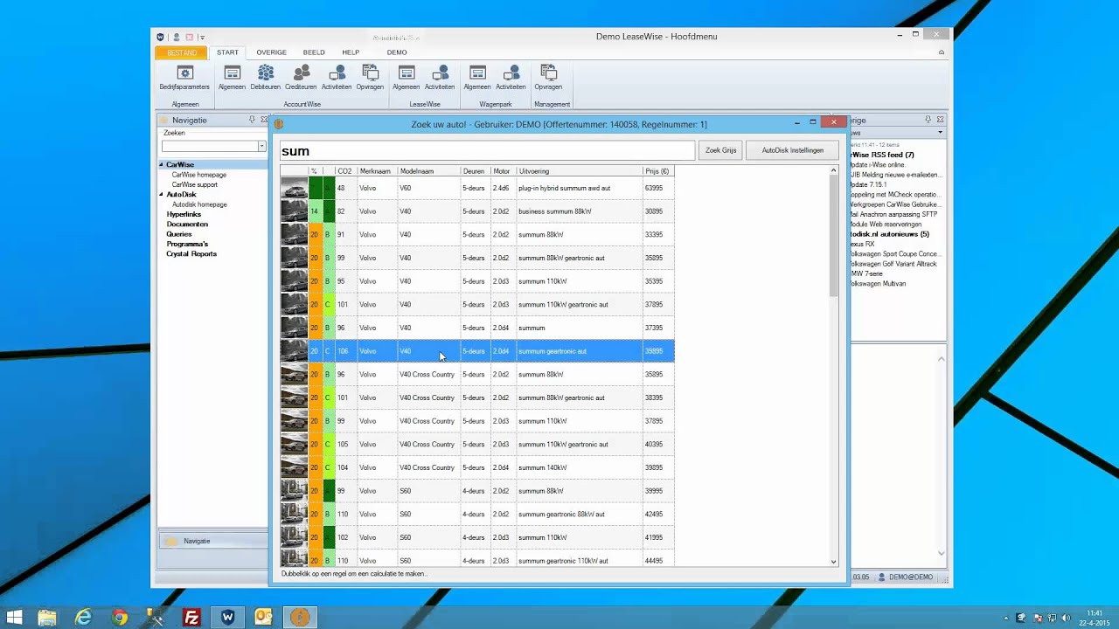The width and height of the screenshot is (1119, 629).
Task: Open the 'Lexus RX' news item
Action: point(862,244)
